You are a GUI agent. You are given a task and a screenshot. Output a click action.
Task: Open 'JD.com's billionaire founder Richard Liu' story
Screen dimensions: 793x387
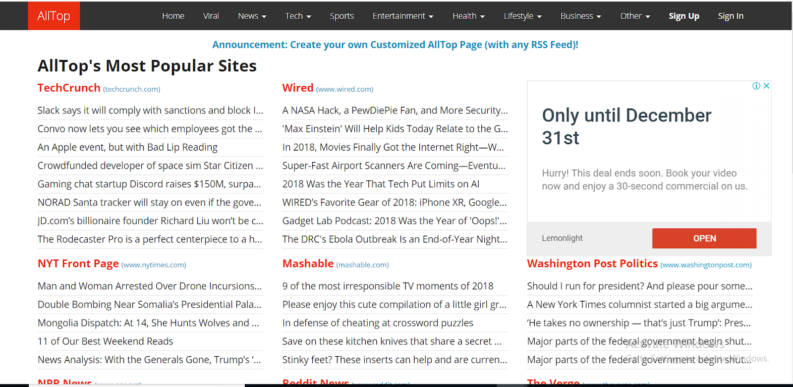150,221
